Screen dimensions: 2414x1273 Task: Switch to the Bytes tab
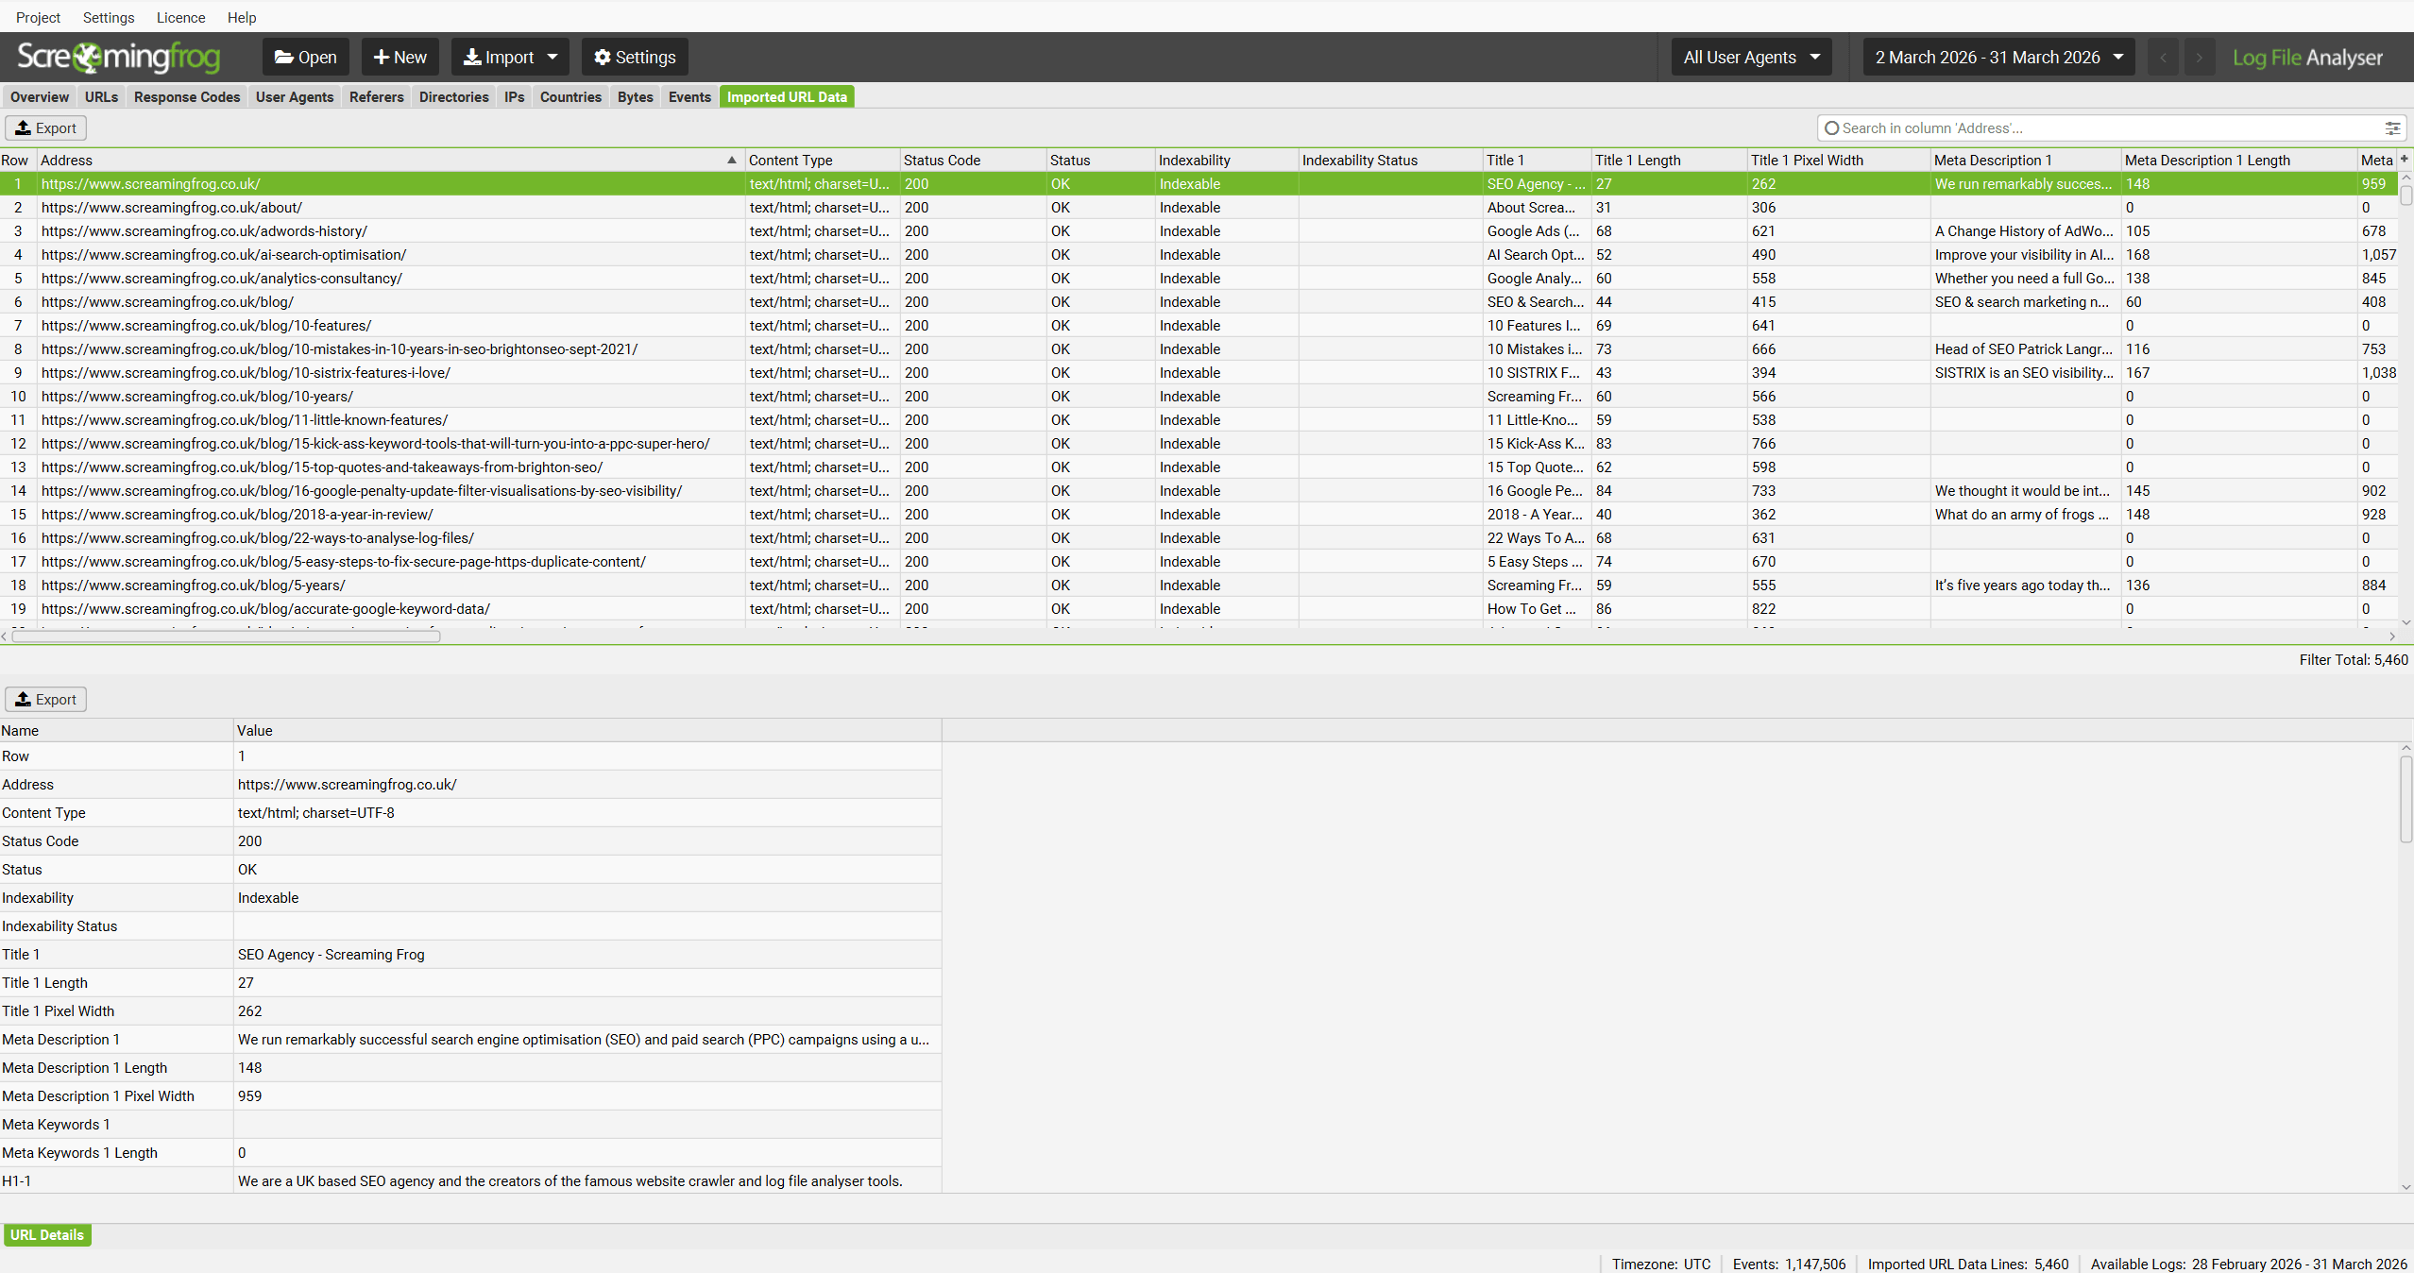click(x=636, y=96)
